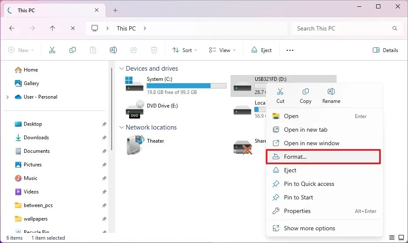Choose Format... in context menu
This screenshot has height=243, width=408.
coord(324,157)
